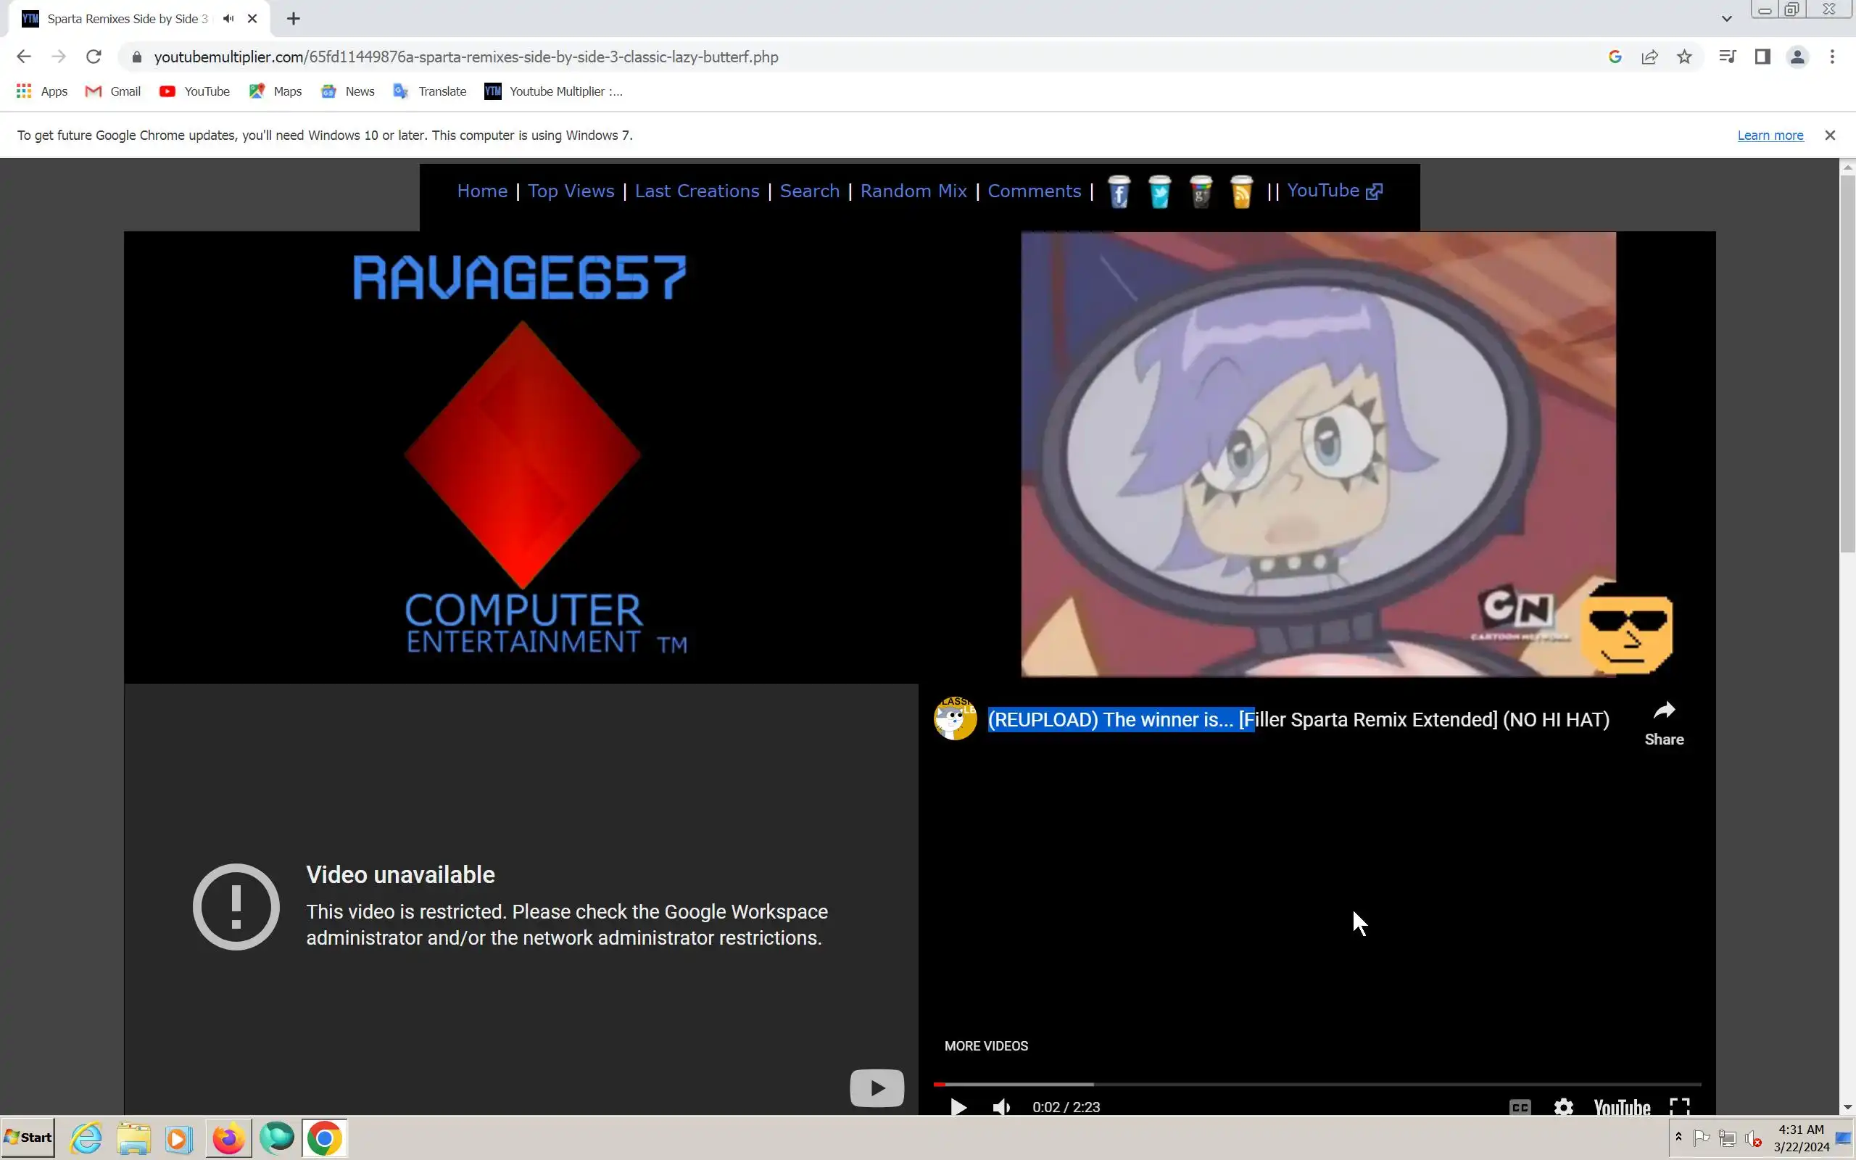Screen dimensions: 1856x1160
Task: Click the Facebook cup share icon
Action: click(x=1118, y=192)
